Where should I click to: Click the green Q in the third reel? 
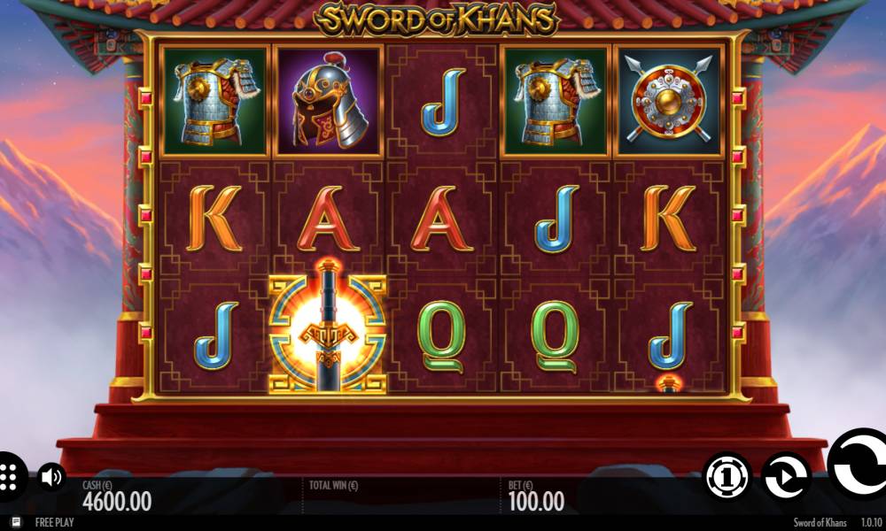point(441,336)
